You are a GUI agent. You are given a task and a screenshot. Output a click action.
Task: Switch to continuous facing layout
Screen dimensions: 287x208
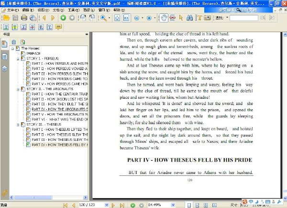tap(206, 205)
